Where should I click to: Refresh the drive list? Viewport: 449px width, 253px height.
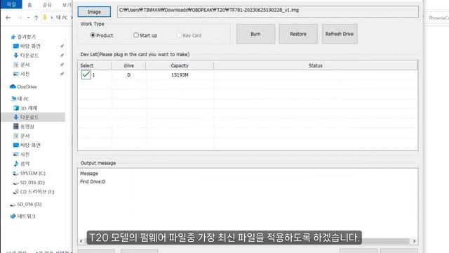(x=340, y=34)
